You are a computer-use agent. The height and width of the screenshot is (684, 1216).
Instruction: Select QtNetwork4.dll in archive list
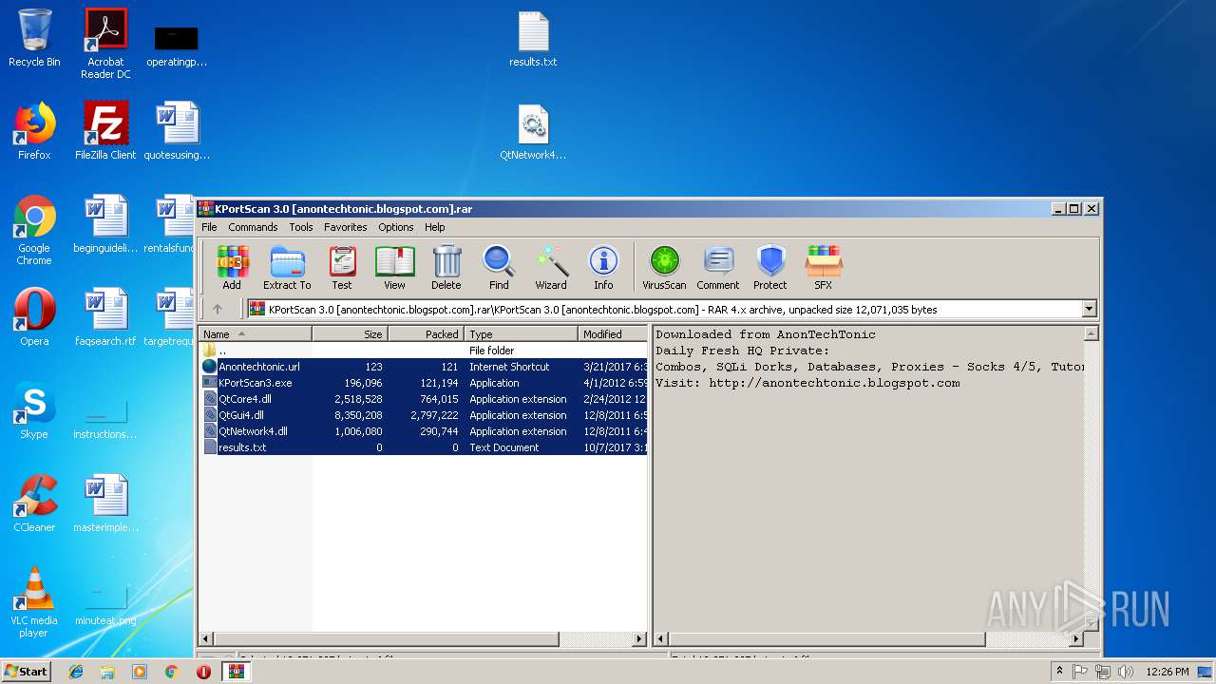pos(423,431)
